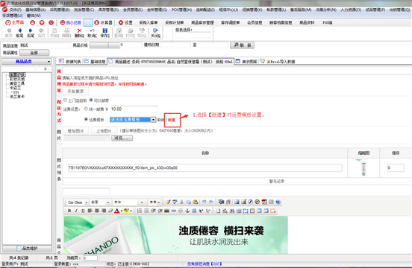Image resolution: width=412 pixels, height=268 pixels.
Task: Switch to the 数据列表 tab
Action: 70,61
